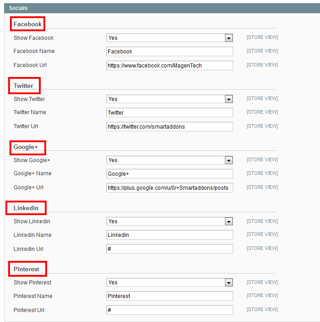This screenshot has height=322, width=320.
Task: Click STORE VIEW text beside Twitter Url
Action: (262, 126)
